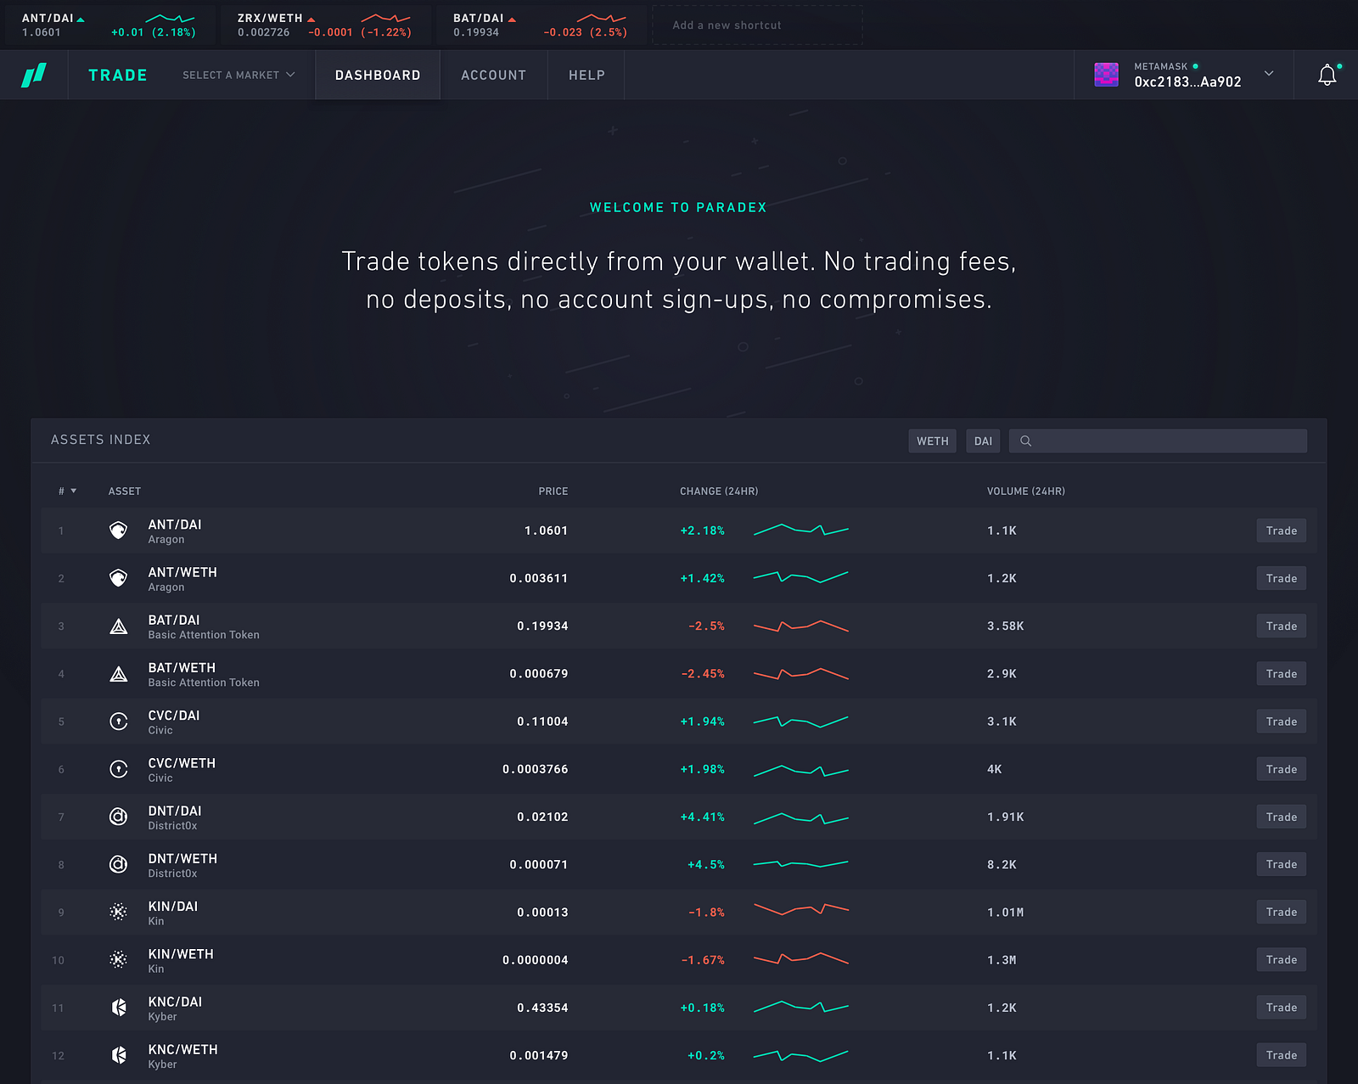
Task: Click the 0.11004 price of CVC/DAI
Action: coord(543,722)
